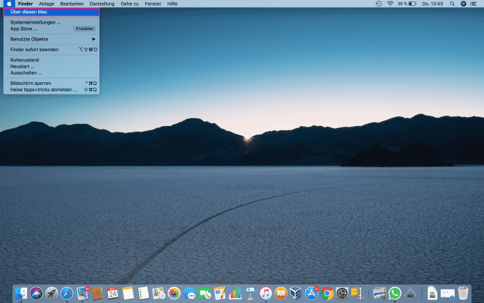Open Google Chrome from the Dock
Image resolution: width=484 pixels, height=303 pixels.
327,293
